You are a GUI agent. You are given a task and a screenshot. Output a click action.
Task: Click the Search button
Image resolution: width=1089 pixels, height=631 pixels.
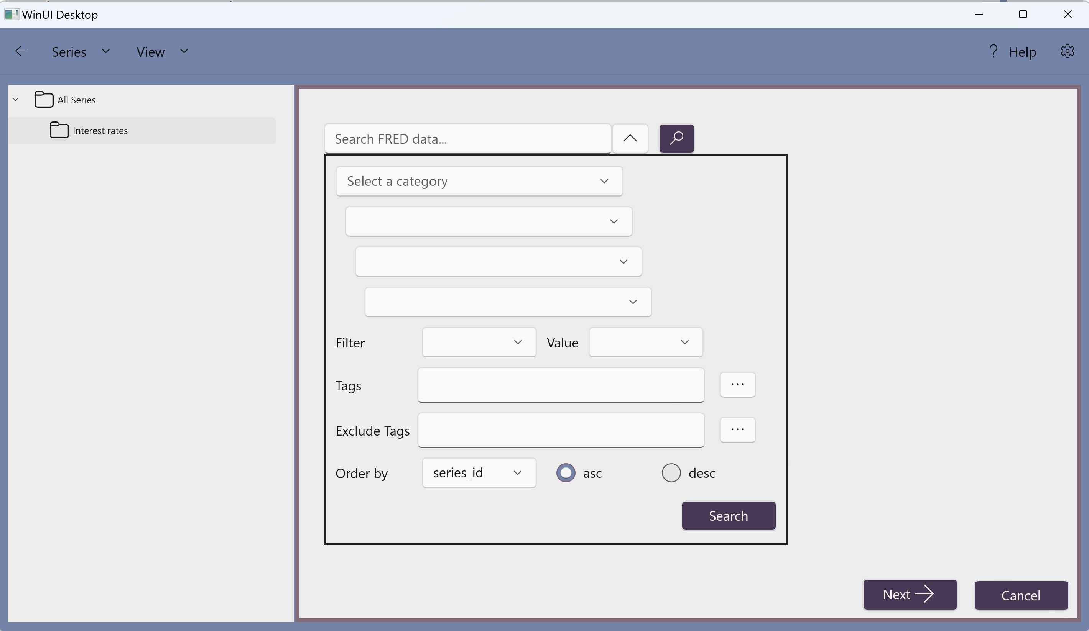[x=728, y=516]
